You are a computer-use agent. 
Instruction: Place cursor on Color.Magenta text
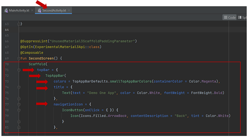click(202, 81)
